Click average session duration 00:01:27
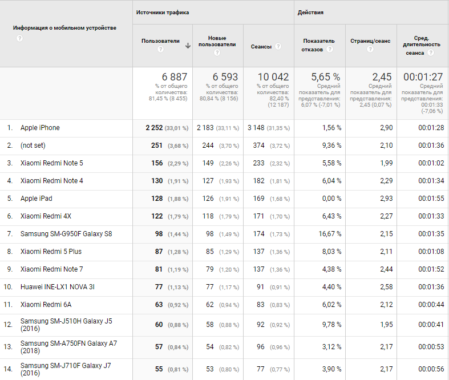 (423, 77)
